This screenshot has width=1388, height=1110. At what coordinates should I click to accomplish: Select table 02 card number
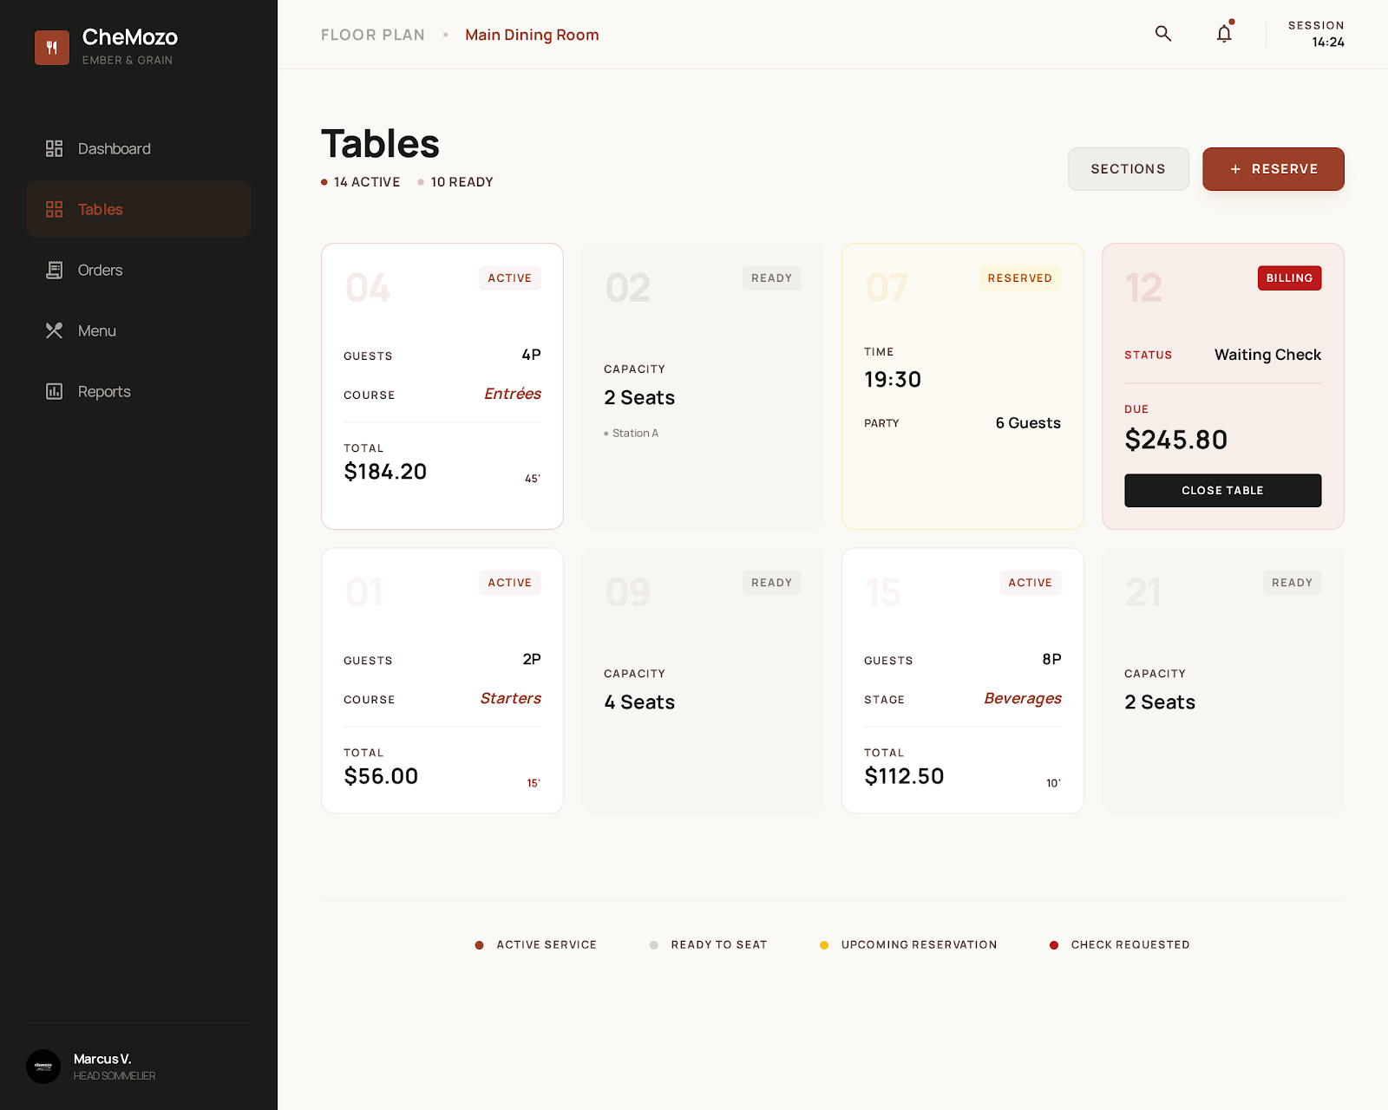(x=628, y=288)
